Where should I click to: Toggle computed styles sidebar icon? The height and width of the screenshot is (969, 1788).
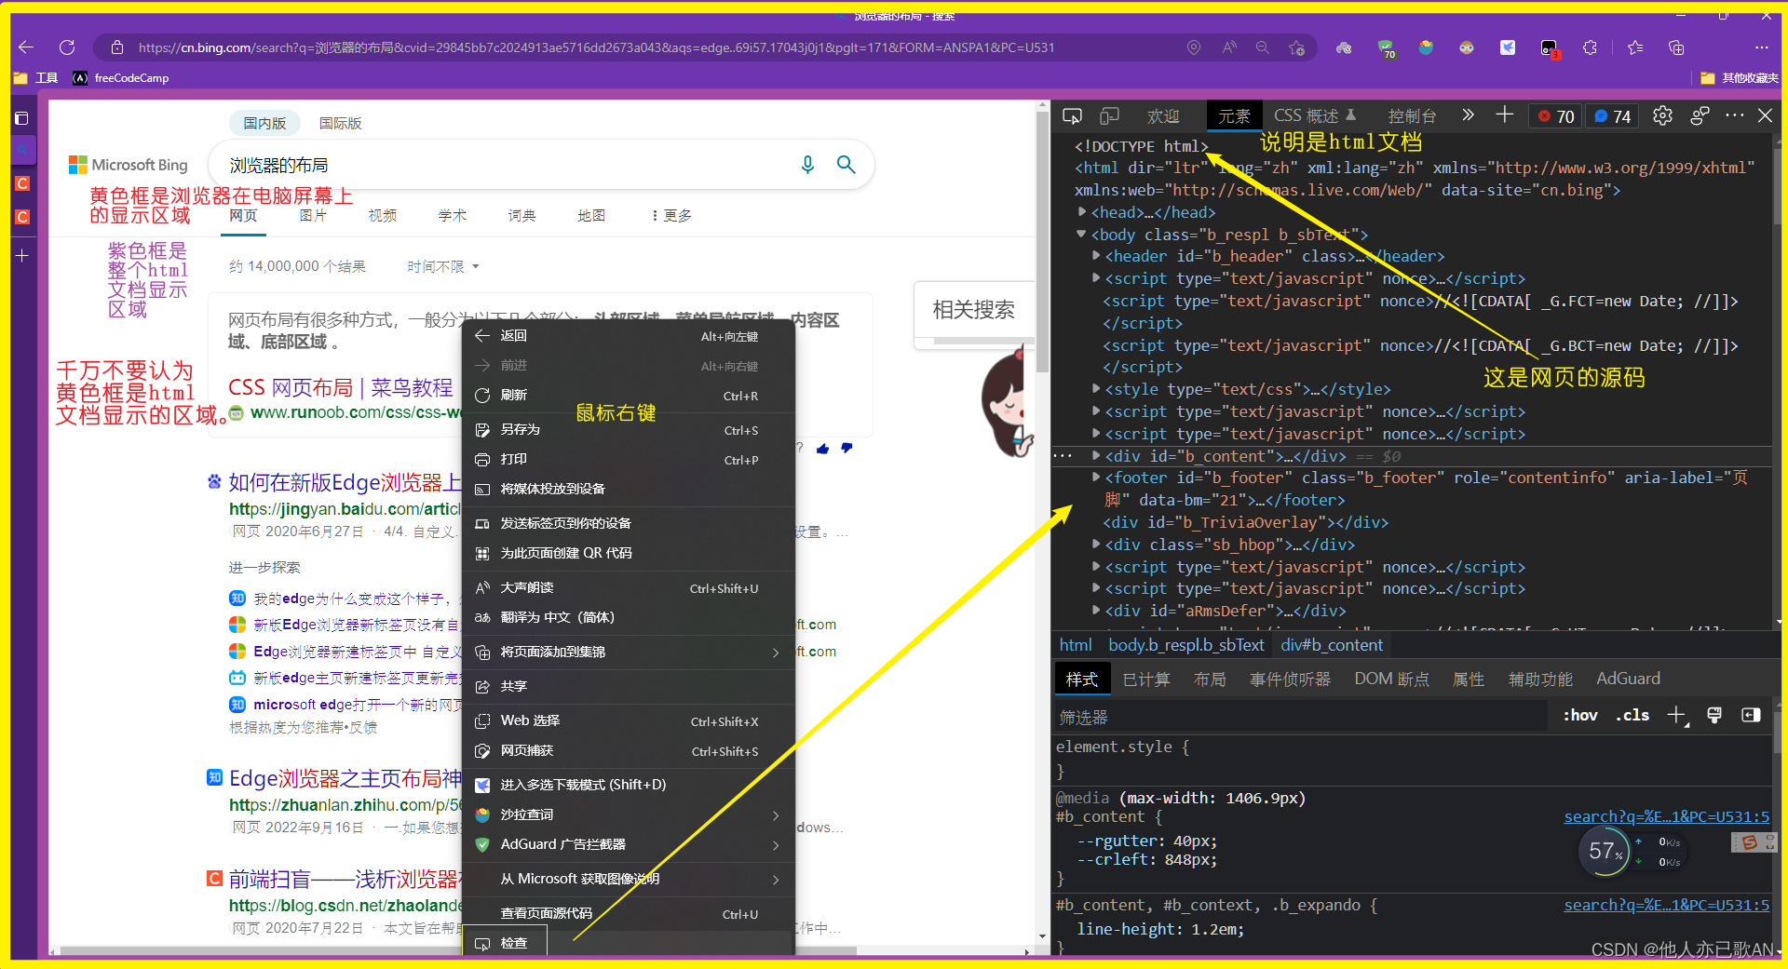pyautogui.click(x=1751, y=715)
